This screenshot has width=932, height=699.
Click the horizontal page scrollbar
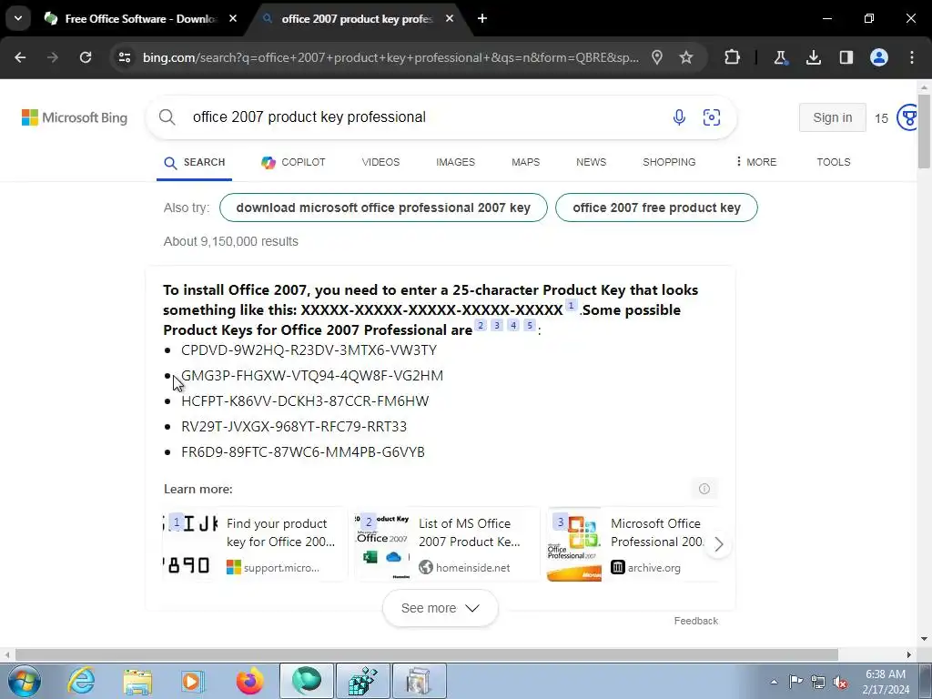point(426,654)
